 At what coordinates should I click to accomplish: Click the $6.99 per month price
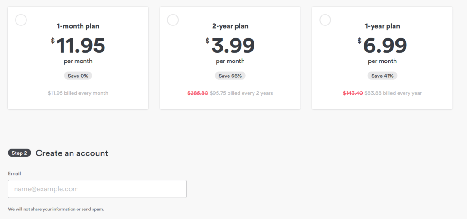tap(384, 46)
